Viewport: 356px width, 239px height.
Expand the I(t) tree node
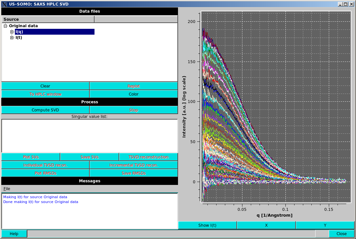(x=12, y=37)
